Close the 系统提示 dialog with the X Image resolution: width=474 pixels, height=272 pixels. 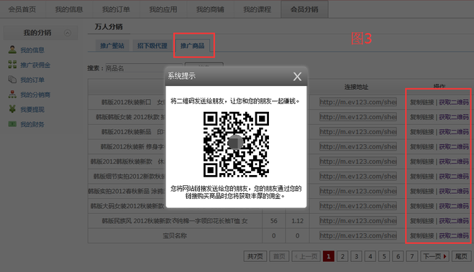pyautogui.click(x=297, y=77)
